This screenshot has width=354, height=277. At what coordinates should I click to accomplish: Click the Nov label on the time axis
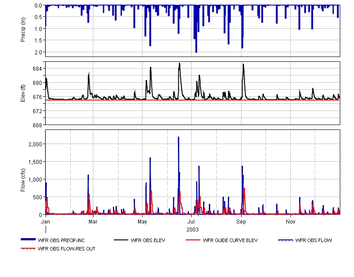(291, 222)
